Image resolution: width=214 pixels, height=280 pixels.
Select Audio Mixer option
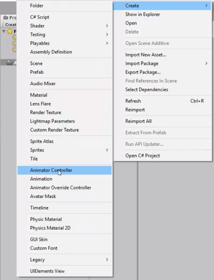[65, 84]
